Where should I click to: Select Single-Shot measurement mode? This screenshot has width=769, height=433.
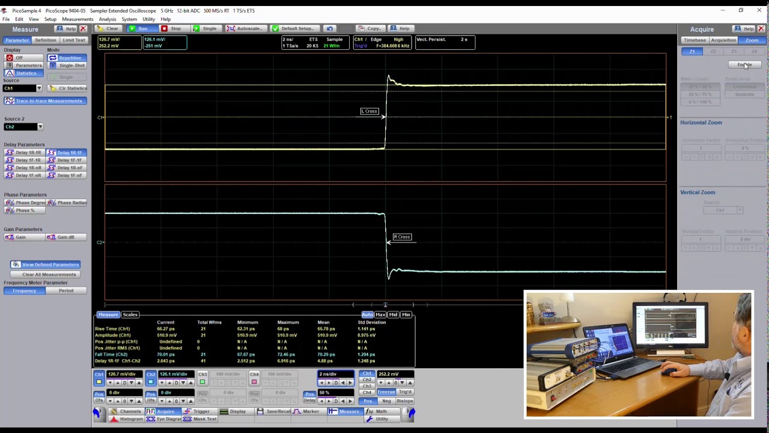click(67, 65)
